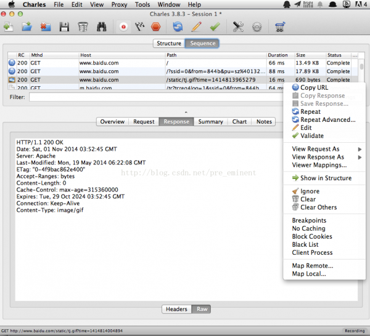Collapse pane using the small divider arrow
This screenshot has height=336, width=370.
click(186, 113)
